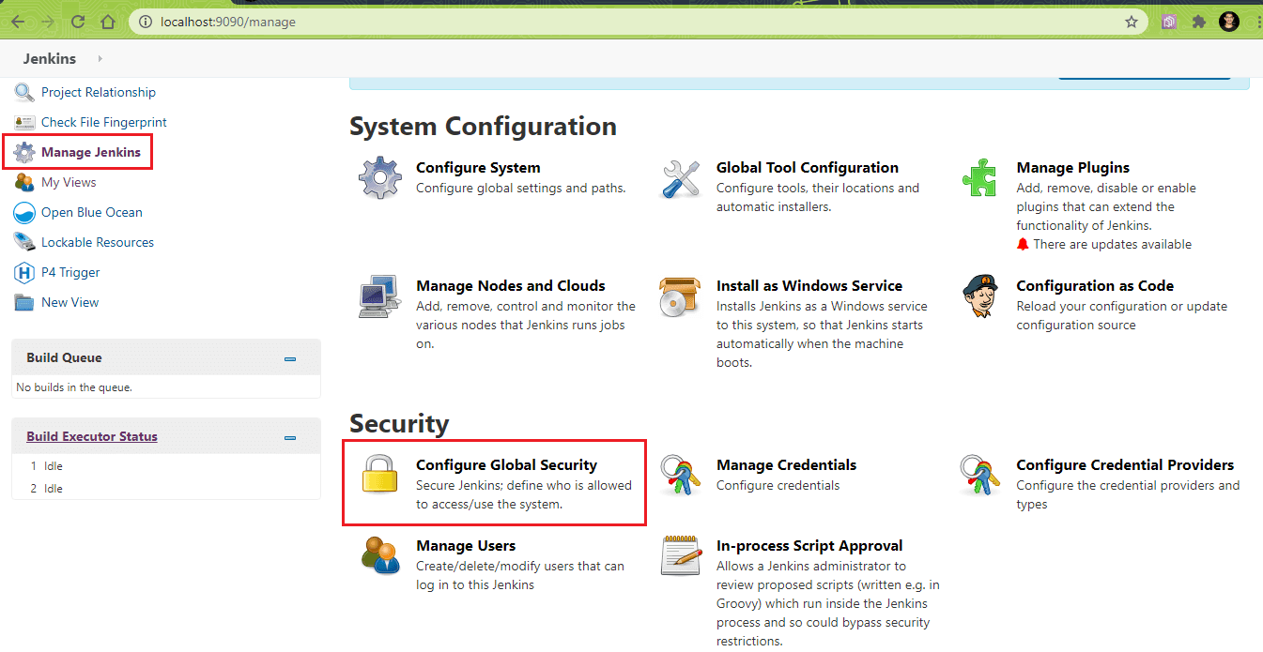Open the Manage Credentials title link
This screenshot has width=1263, height=652.
coord(787,465)
